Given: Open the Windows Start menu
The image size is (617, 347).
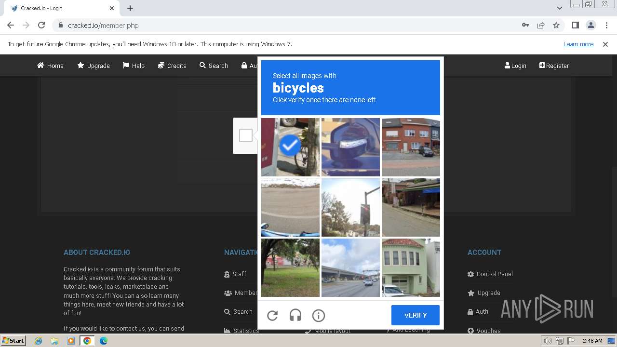Looking at the screenshot, I should pyautogui.click(x=13, y=341).
